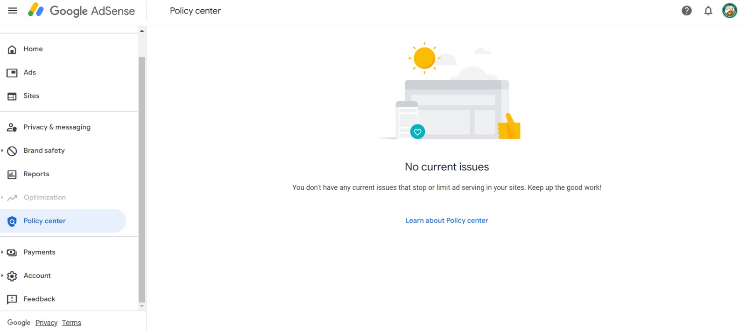This screenshot has width=747, height=331.
Task: Select the Policy center menu item
Action: pos(63,221)
